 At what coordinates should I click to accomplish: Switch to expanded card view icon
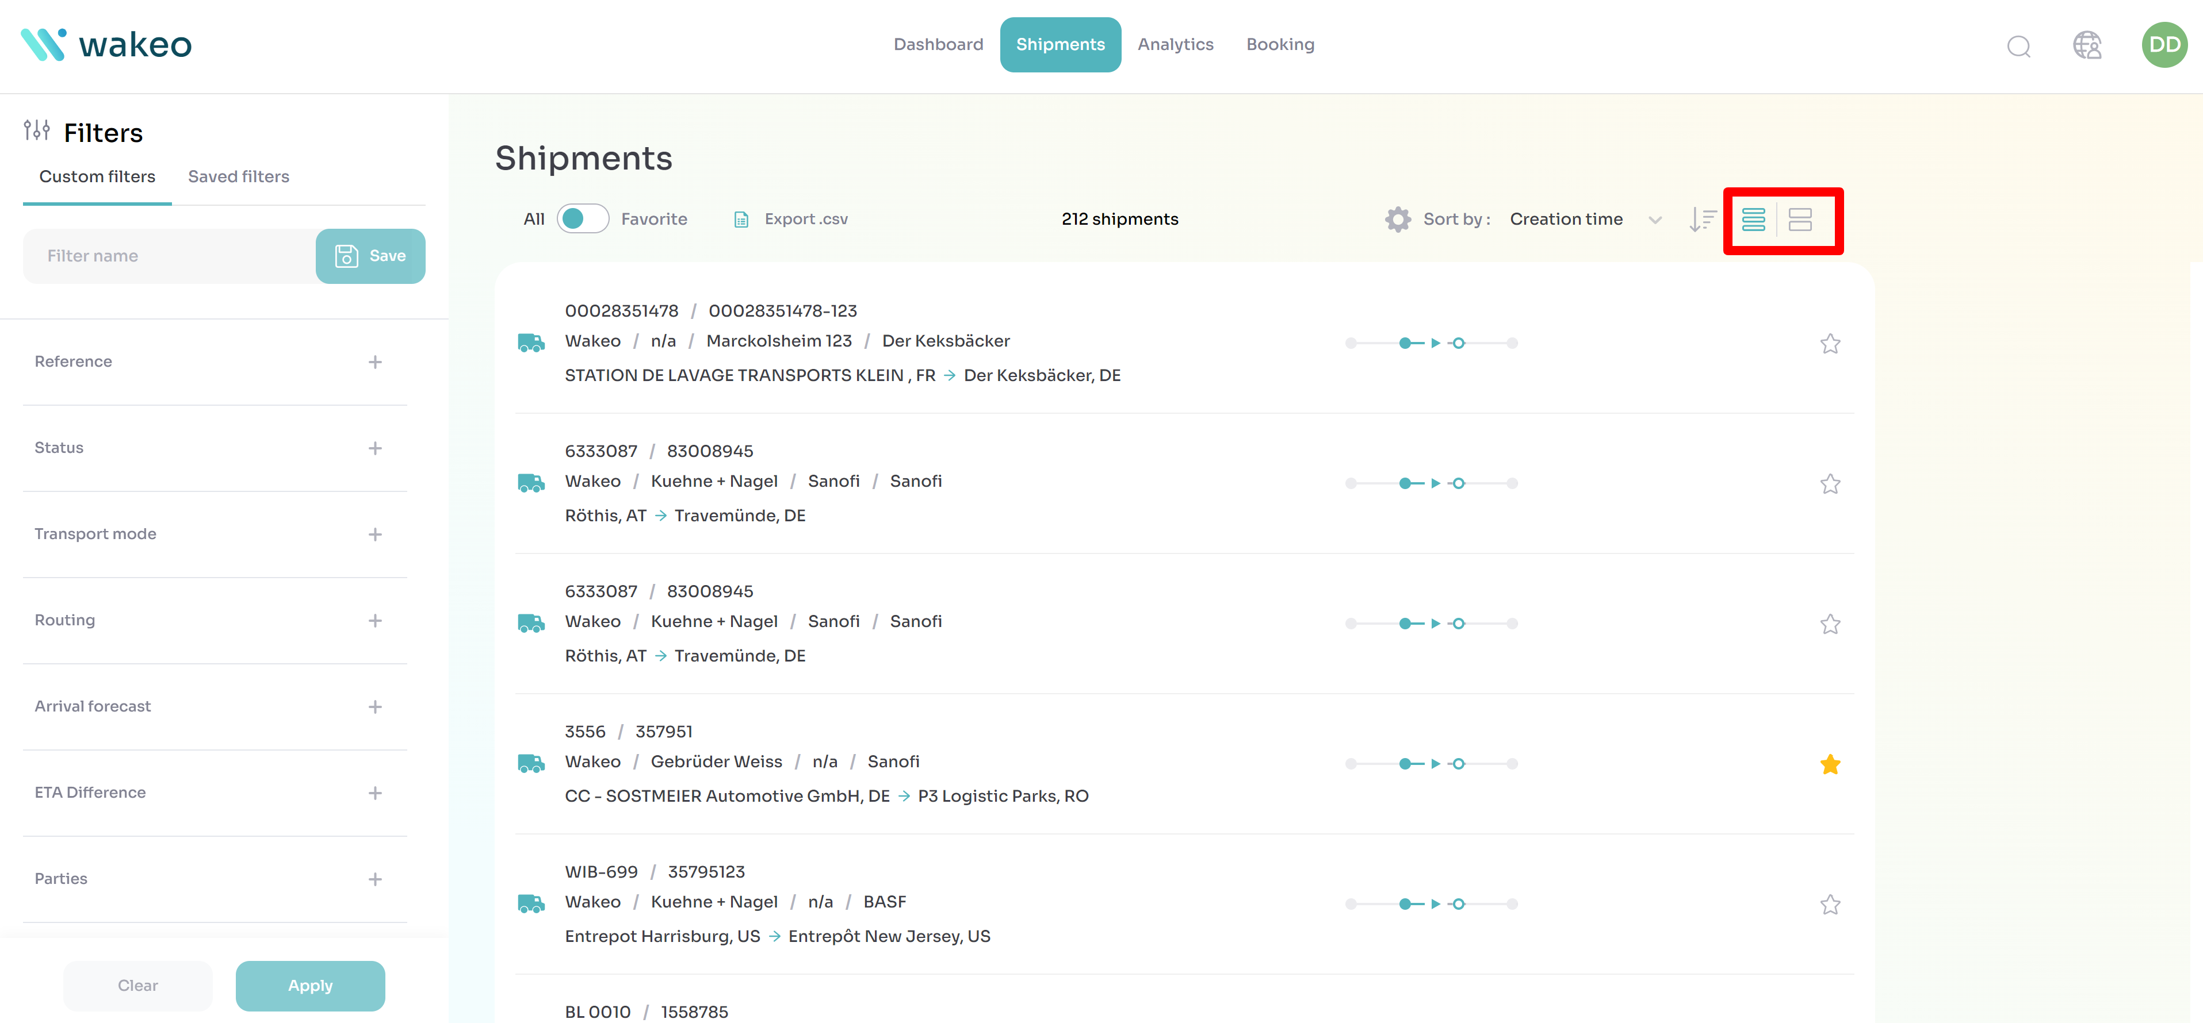click(x=1799, y=220)
